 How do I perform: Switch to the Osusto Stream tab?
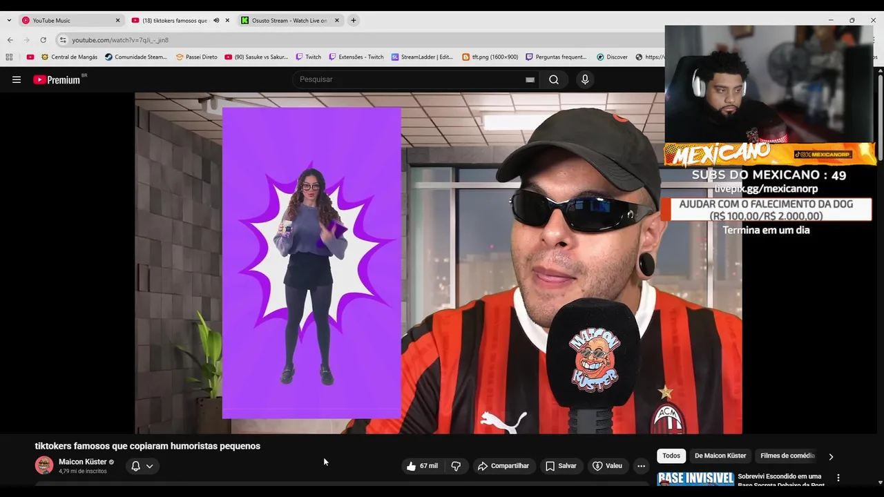pyautogui.click(x=290, y=21)
